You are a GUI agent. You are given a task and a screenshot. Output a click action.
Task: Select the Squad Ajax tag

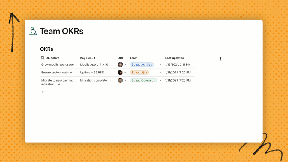pyautogui.click(x=139, y=72)
